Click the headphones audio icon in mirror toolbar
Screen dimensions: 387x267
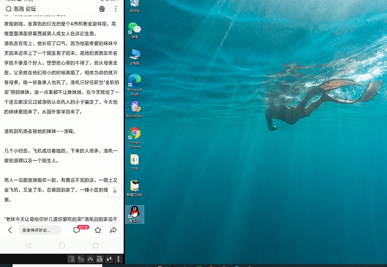[90, 259]
